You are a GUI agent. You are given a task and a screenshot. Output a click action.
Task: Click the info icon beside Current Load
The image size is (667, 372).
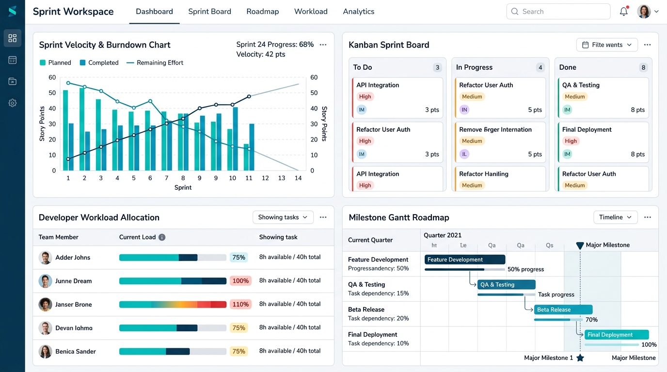coord(162,237)
